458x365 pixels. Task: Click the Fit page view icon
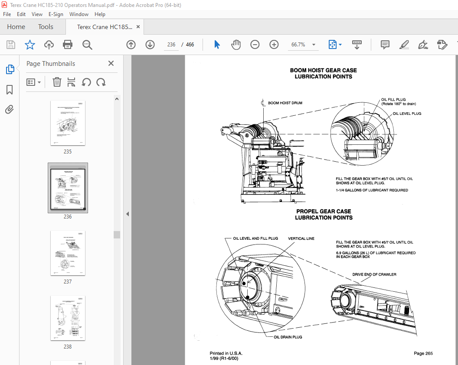332,45
